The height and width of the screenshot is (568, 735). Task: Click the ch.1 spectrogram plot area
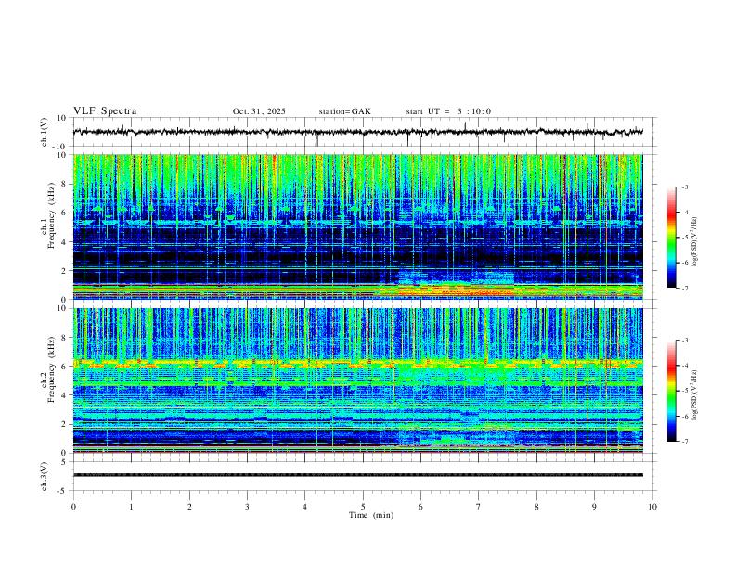point(357,226)
